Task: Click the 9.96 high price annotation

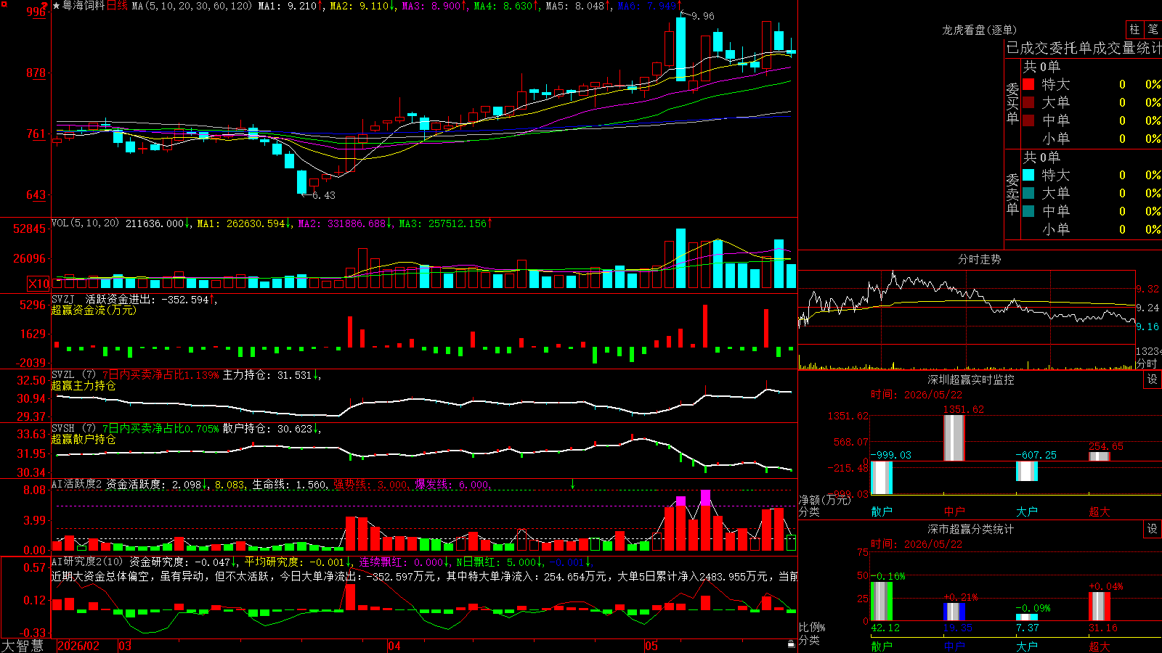Action: pyautogui.click(x=703, y=16)
